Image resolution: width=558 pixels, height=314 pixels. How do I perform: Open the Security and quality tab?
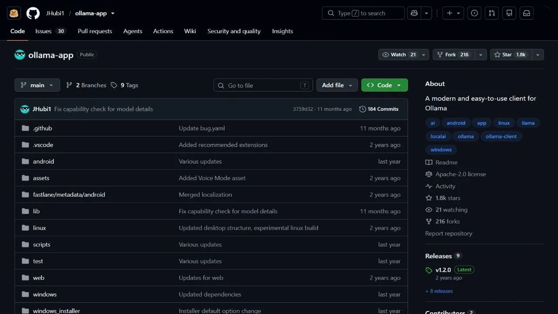tap(234, 31)
